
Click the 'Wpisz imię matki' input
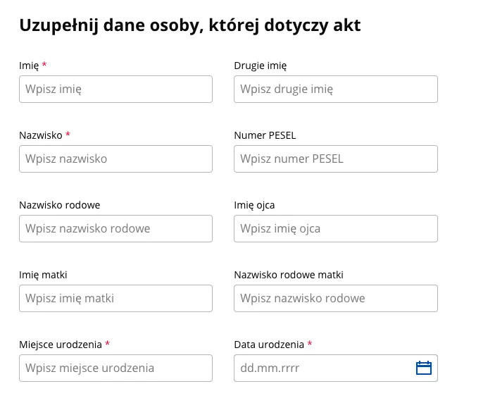(115, 299)
